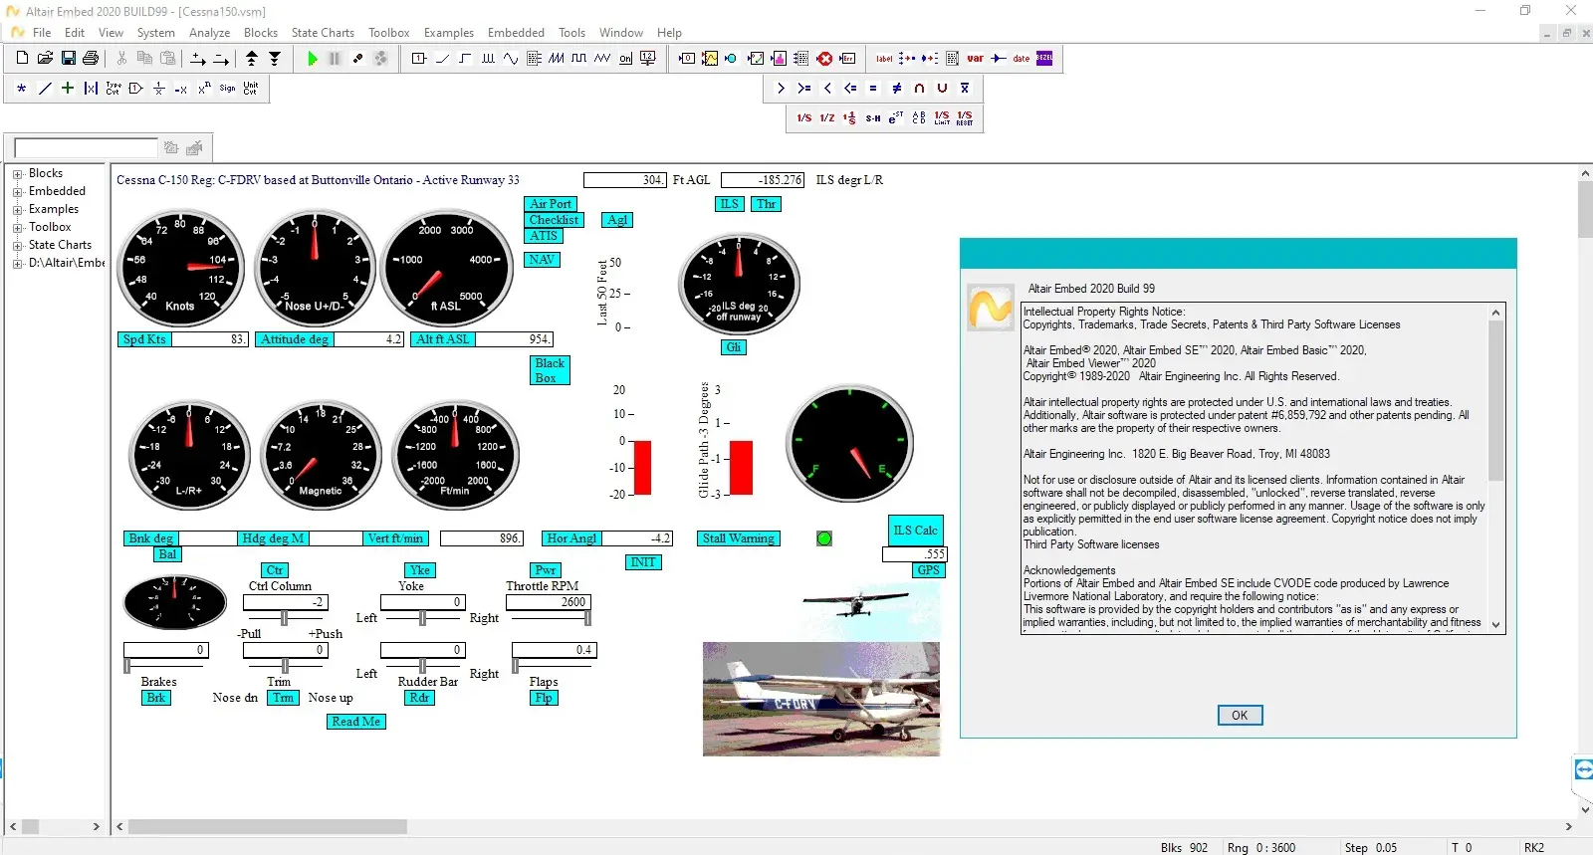Screen dimensions: 1593x855
Task: Click the Print icon in toolbar
Action: pyautogui.click(x=91, y=59)
